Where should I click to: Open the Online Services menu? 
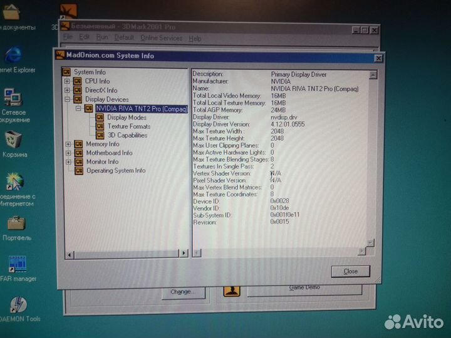(161, 38)
